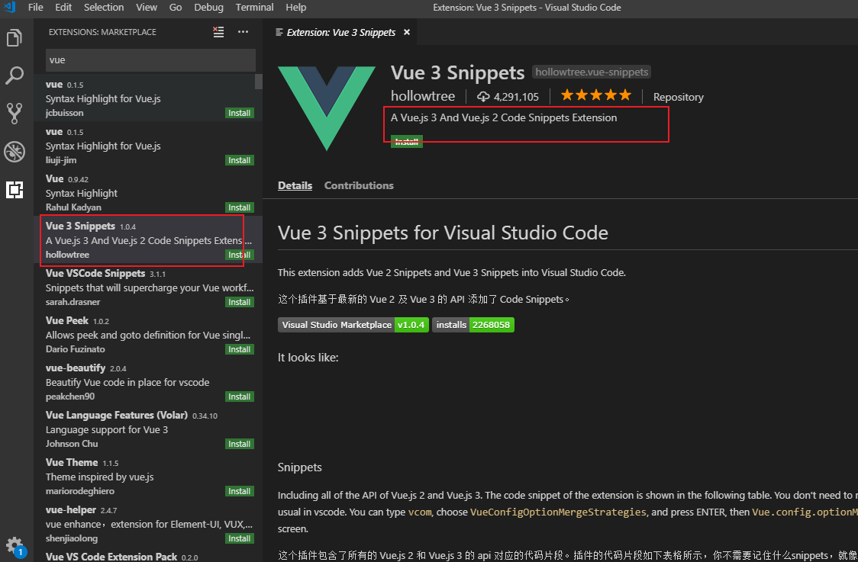Install Vue Language Features (Volar)
Screen dimensions: 858x562
pos(240,444)
